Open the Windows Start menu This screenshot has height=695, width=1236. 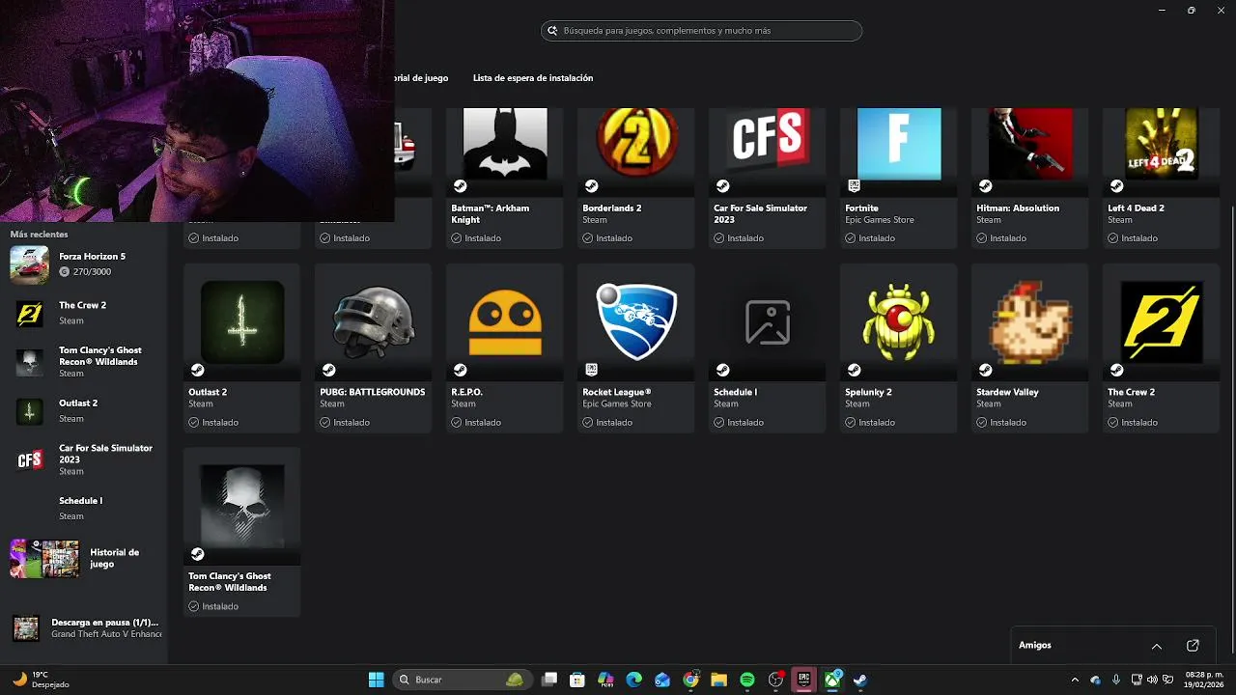[376, 680]
